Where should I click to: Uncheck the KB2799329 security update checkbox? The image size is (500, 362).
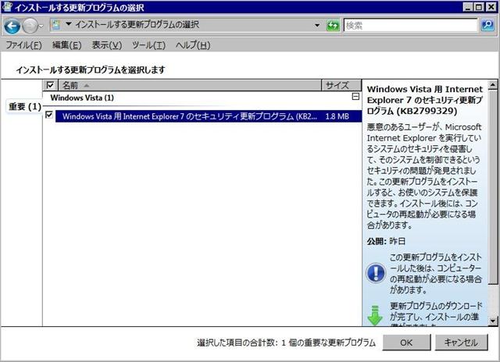[x=49, y=115]
